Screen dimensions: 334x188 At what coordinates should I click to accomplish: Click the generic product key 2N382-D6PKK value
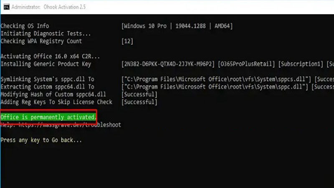point(169,64)
